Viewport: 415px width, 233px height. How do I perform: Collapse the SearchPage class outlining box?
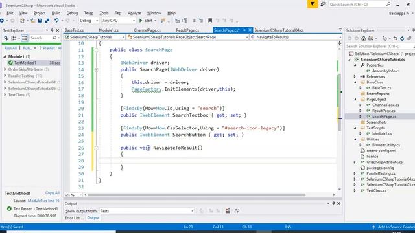pos(97,50)
